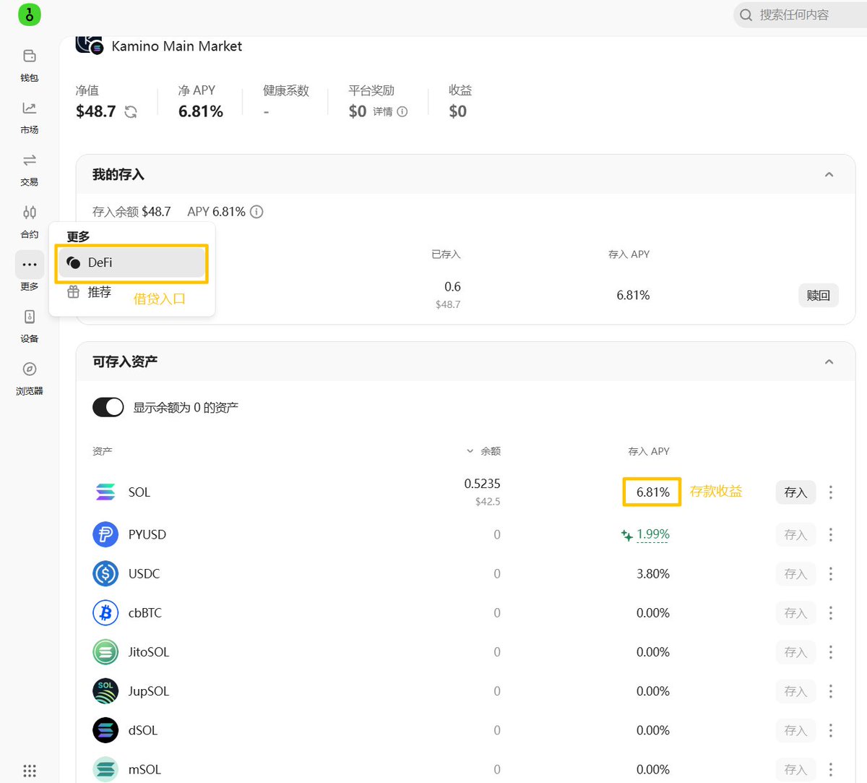Image resolution: width=867 pixels, height=783 pixels.
Task: Open more options for the USDC row
Action: pos(831,574)
